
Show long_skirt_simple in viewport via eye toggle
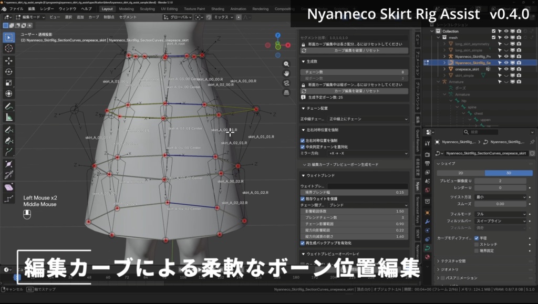pyautogui.click(x=506, y=50)
